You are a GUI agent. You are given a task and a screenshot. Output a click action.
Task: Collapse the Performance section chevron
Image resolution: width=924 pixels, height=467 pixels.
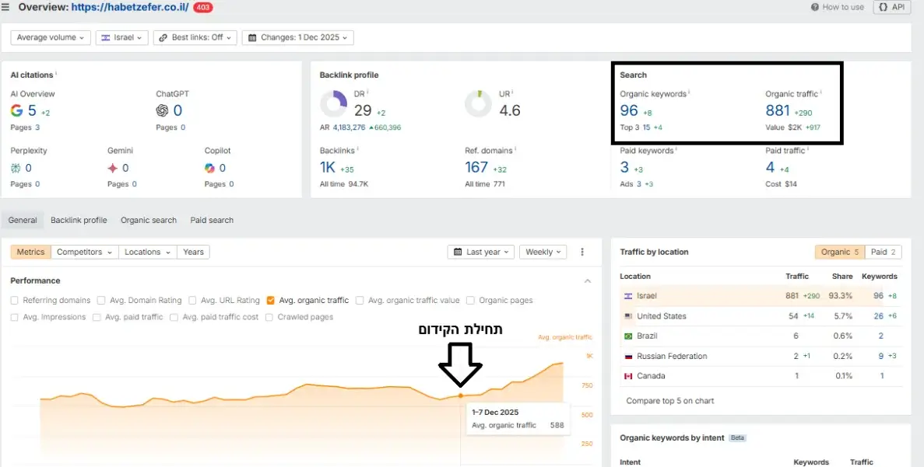(588, 281)
